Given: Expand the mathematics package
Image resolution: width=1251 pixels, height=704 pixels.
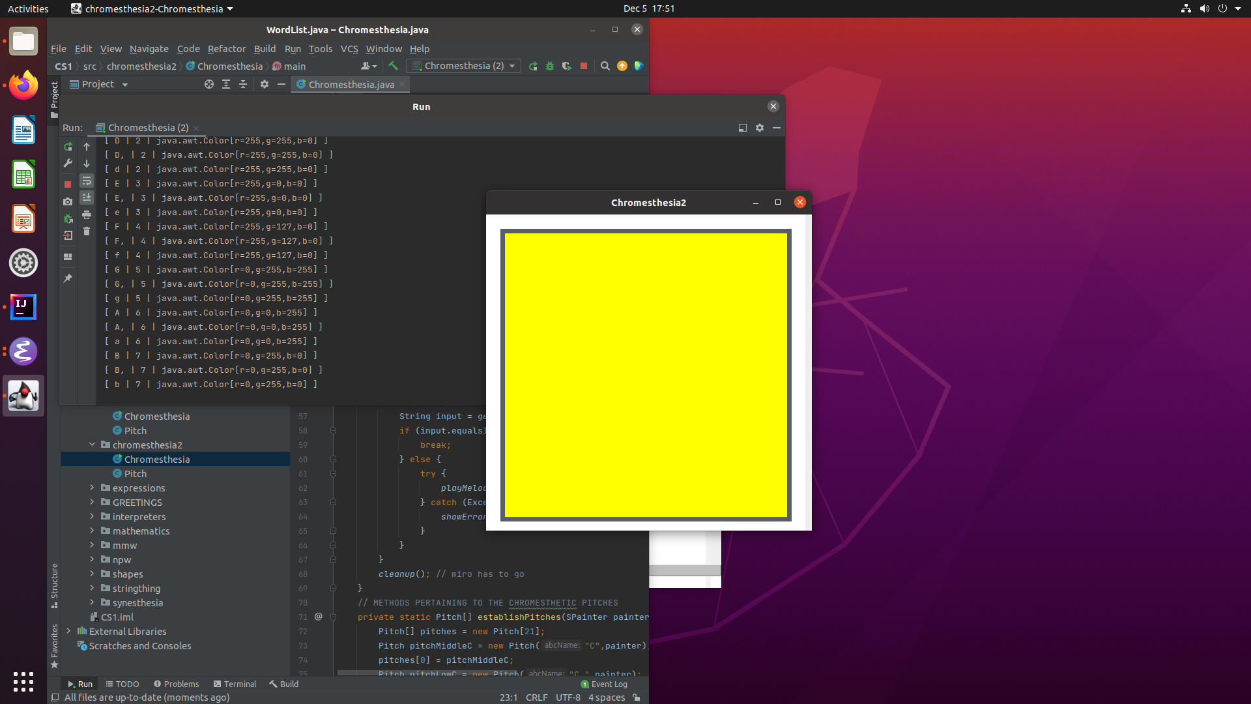Looking at the screenshot, I should pyautogui.click(x=92, y=531).
